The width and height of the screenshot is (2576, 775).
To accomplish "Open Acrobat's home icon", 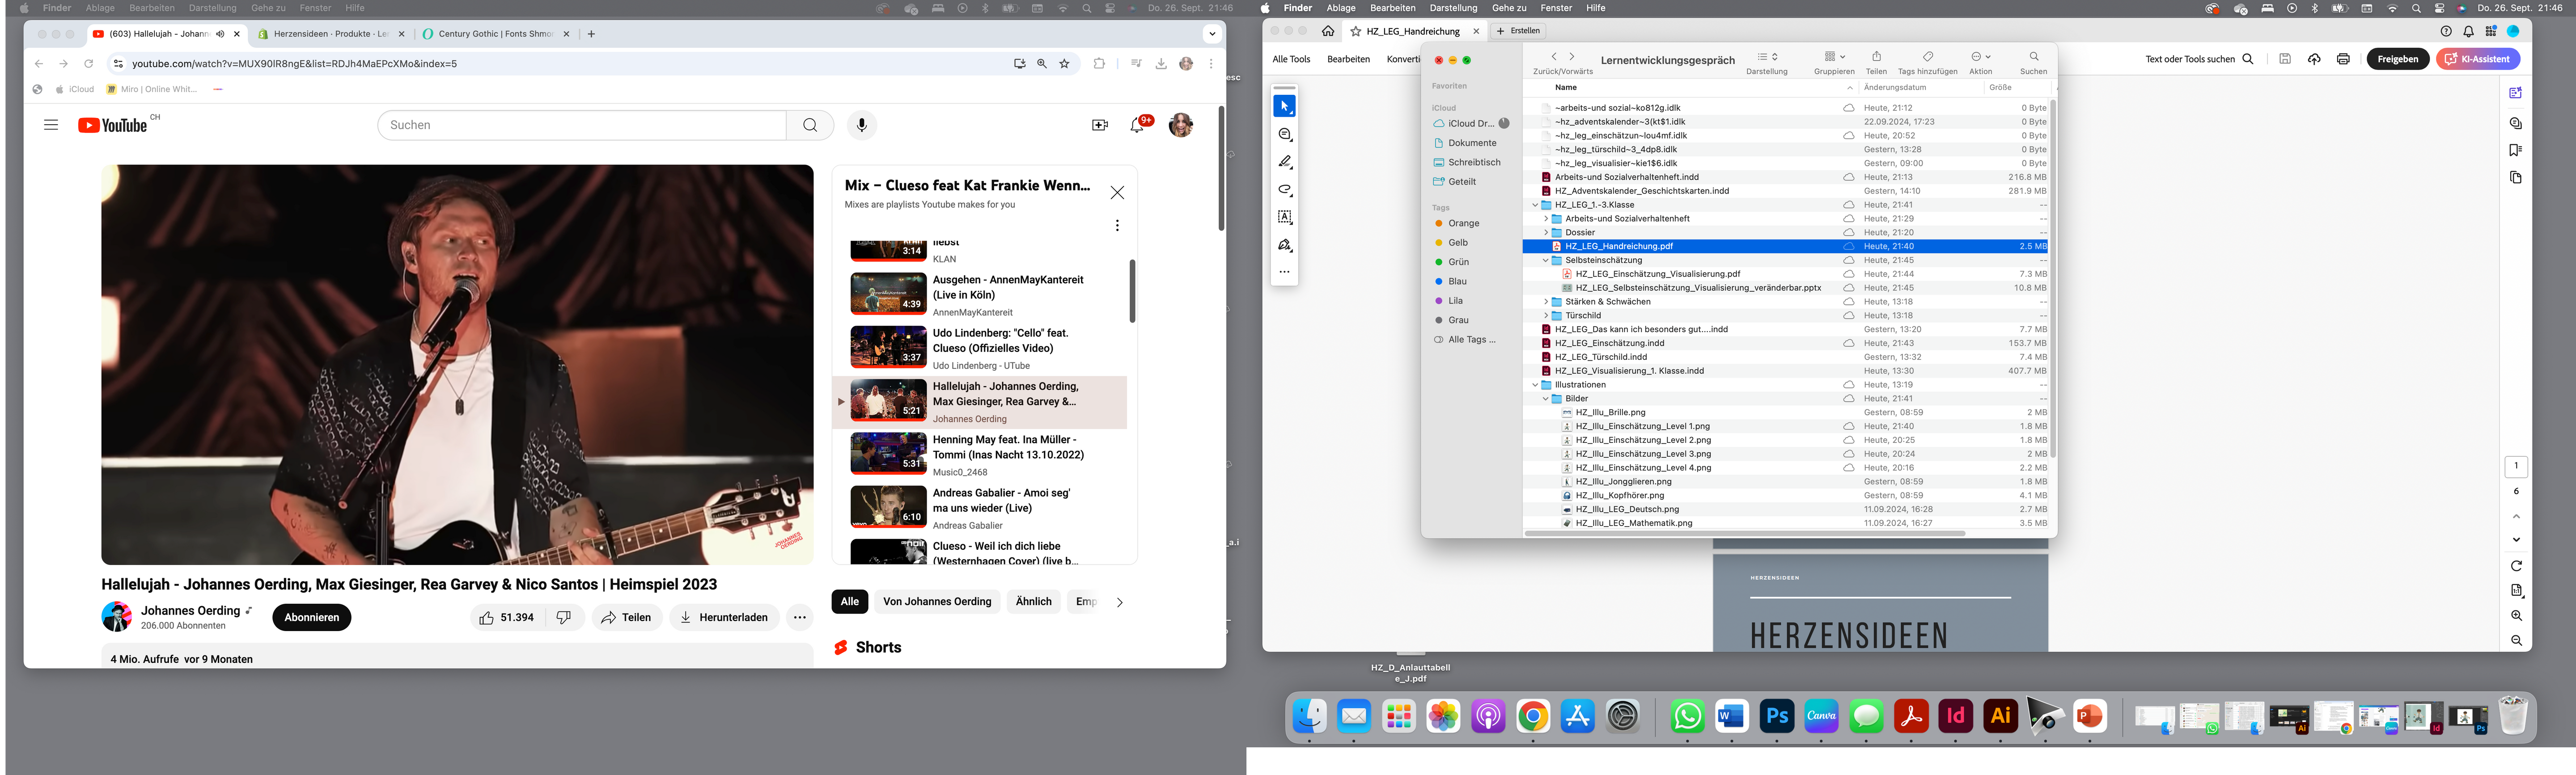I will 1328,31.
